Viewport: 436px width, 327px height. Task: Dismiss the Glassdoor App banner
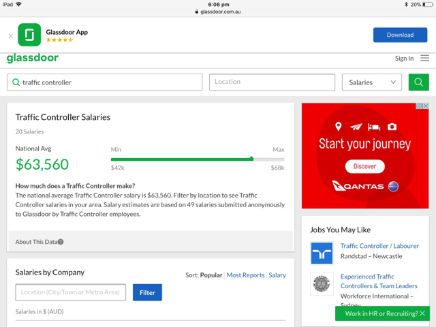click(x=10, y=35)
